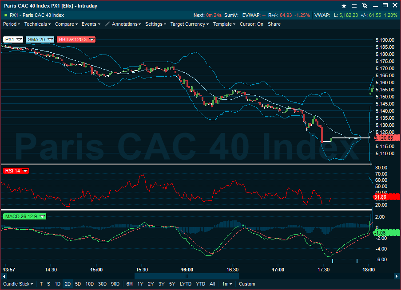Click the event marker before 18:00
The height and width of the screenshot is (290, 401).
(x=357, y=261)
